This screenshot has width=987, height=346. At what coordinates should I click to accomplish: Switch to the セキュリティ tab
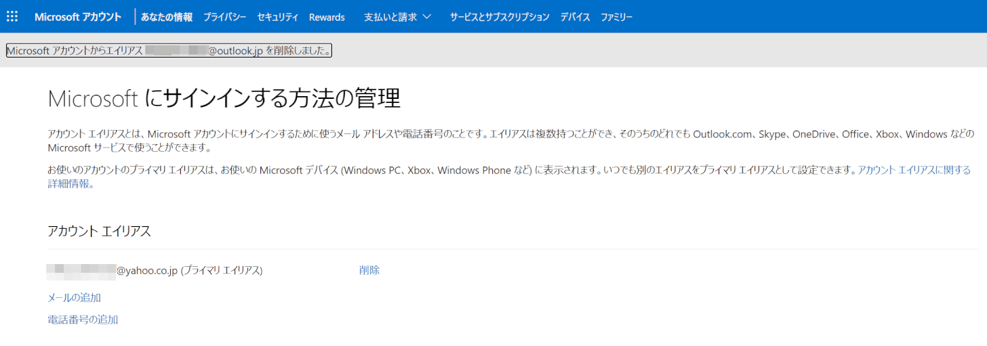(278, 17)
